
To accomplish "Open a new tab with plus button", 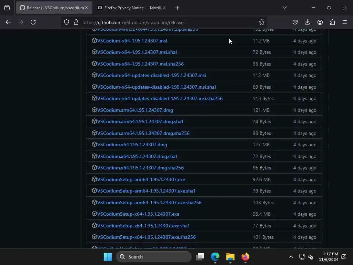I will point(177,8).
